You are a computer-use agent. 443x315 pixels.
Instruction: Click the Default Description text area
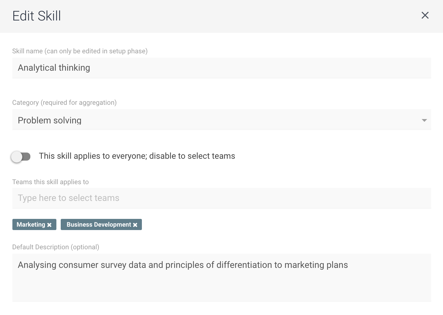click(x=221, y=278)
